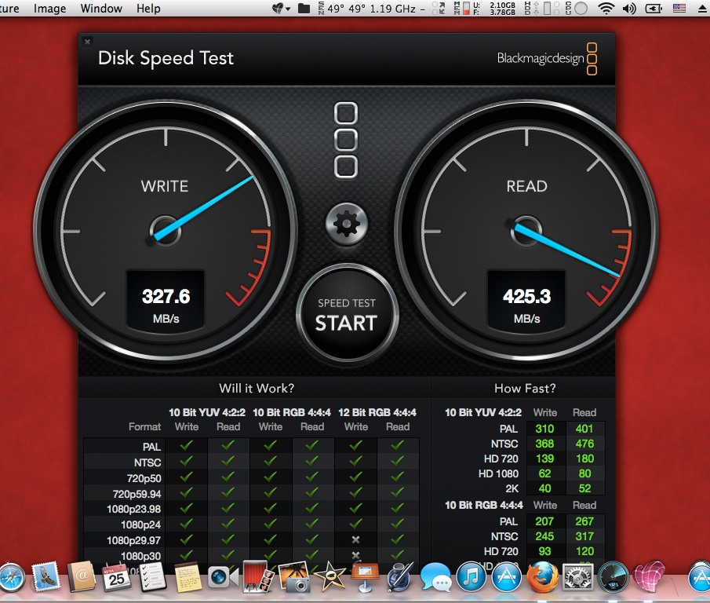
Task: Click 2K read value 52
Action: [x=584, y=488]
